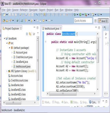Click editor vertical scroll up arrow
This screenshot has height=113, width=110.
(98, 34)
